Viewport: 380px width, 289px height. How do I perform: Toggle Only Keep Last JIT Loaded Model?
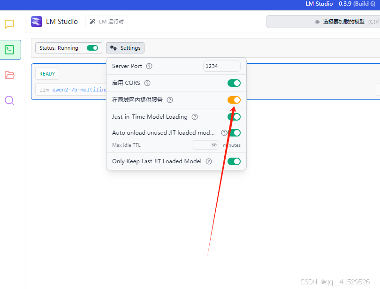click(x=234, y=161)
